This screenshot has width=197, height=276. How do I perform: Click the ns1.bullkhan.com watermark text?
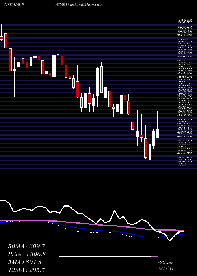pos(86,5)
